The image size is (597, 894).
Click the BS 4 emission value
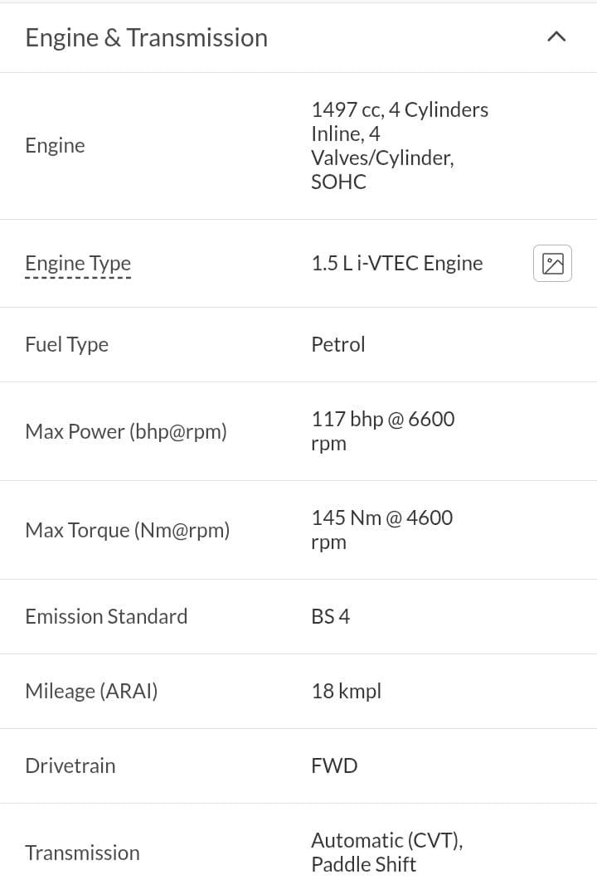[330, 616]
